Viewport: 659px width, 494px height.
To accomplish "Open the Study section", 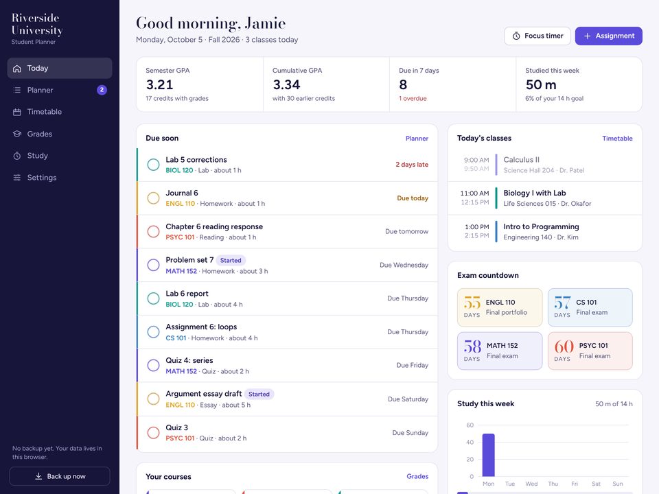I will (x=60, y=156).
